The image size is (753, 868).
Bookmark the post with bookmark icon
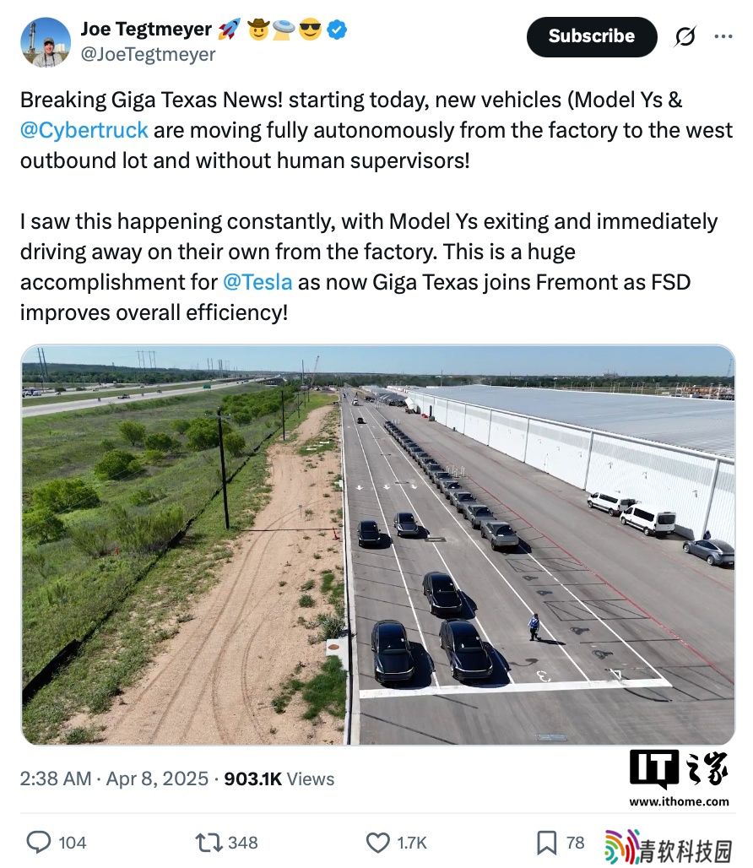coord(547,843)
